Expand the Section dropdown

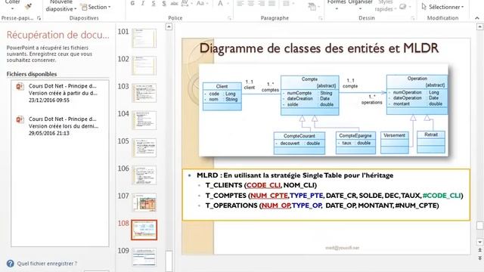(96, 7)
